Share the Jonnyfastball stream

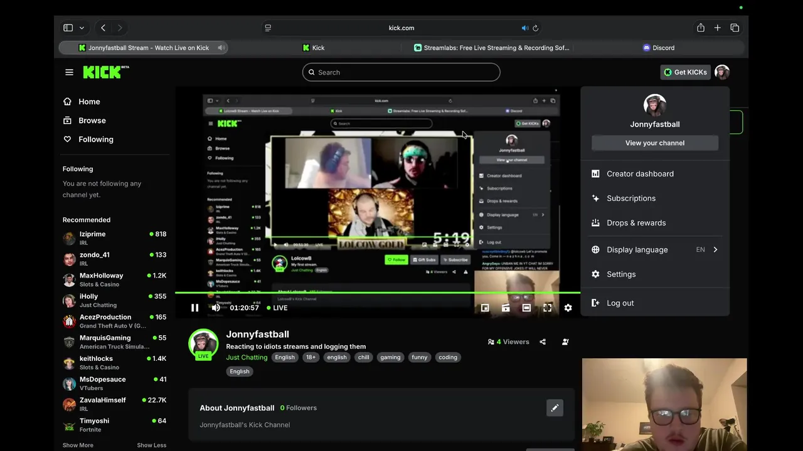[543, 341]
